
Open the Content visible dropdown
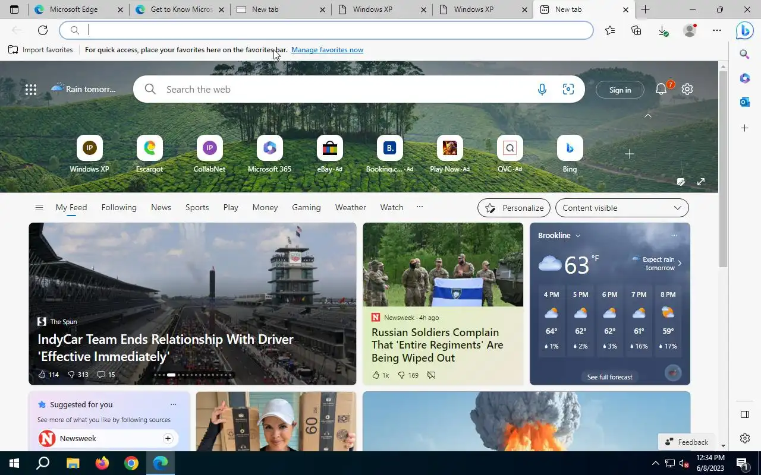point(622,208)
